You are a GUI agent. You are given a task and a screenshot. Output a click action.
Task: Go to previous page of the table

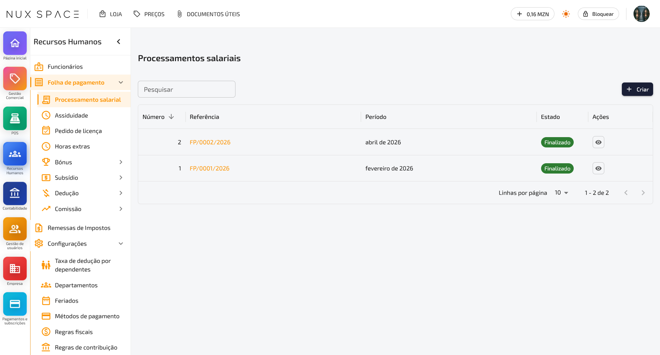click(x=626, y=193)
